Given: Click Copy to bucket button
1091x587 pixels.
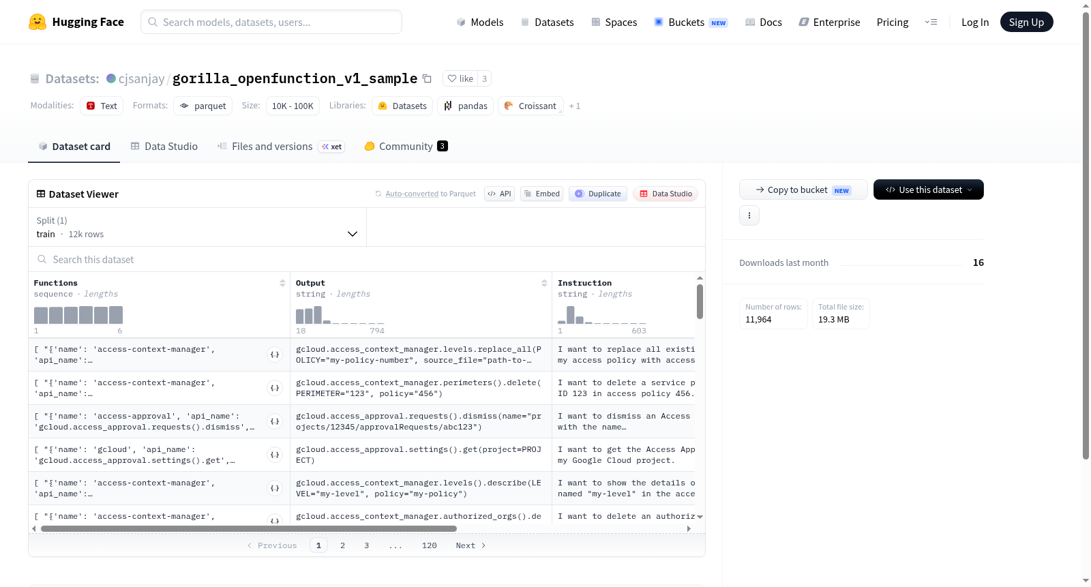Looking at the screenshot, I should [803, 190].
